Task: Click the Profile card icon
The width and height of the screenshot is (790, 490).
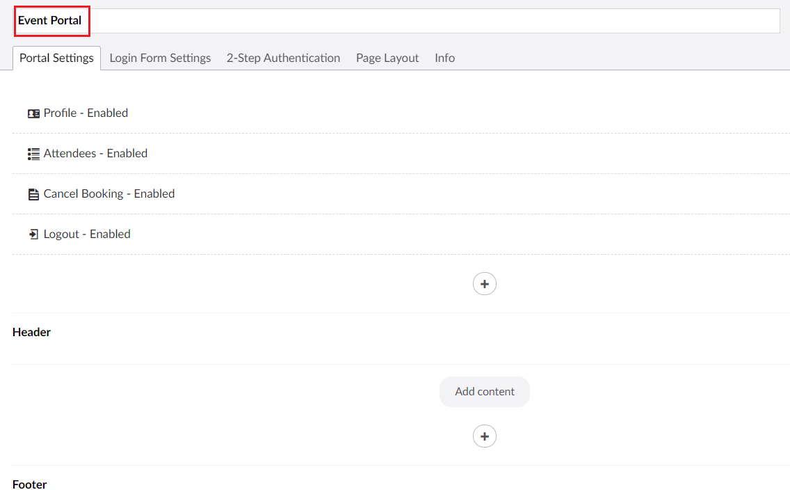Action: pos(33,113)
